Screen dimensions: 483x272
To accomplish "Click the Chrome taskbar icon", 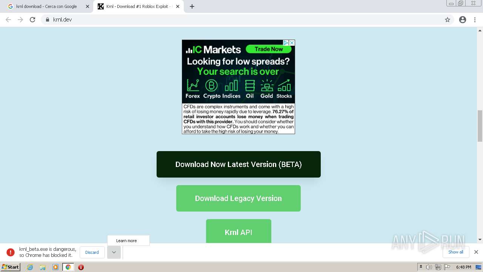I will click(68, 267).
